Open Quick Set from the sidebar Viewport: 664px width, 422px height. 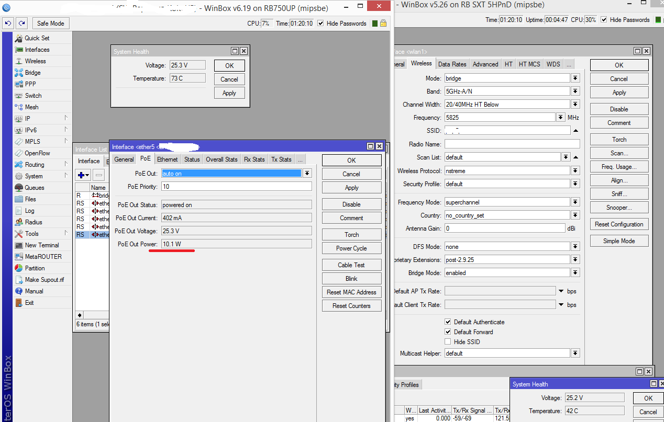(x=37, y=38)
